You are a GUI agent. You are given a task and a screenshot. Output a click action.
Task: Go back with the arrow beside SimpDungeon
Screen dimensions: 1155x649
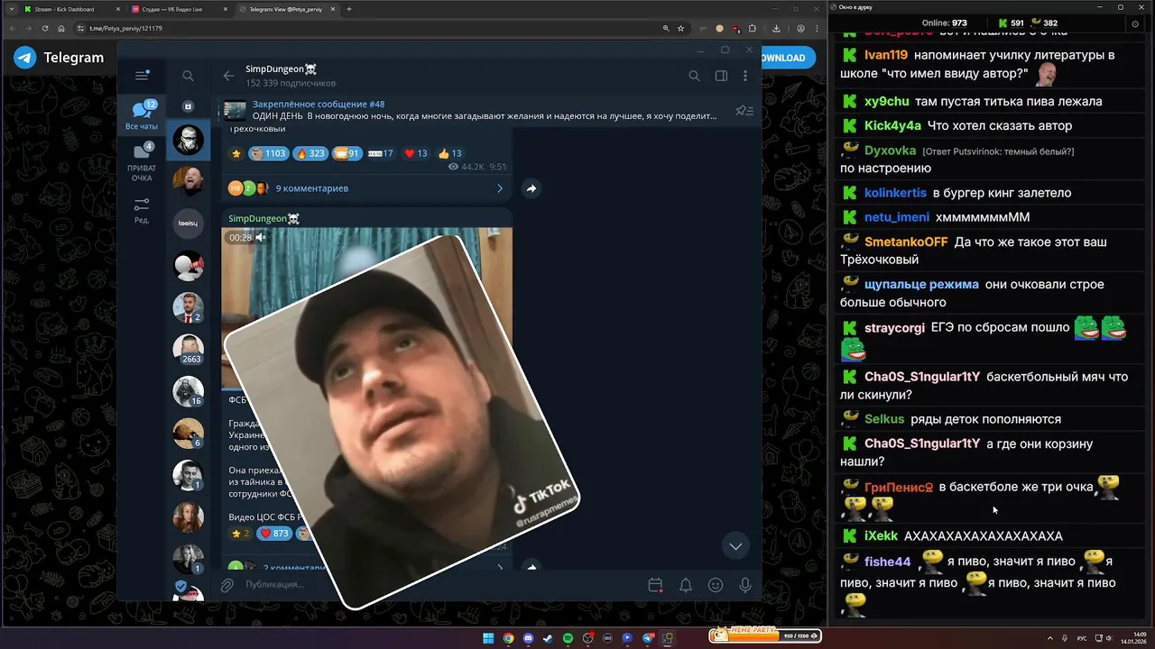(228, 76)
